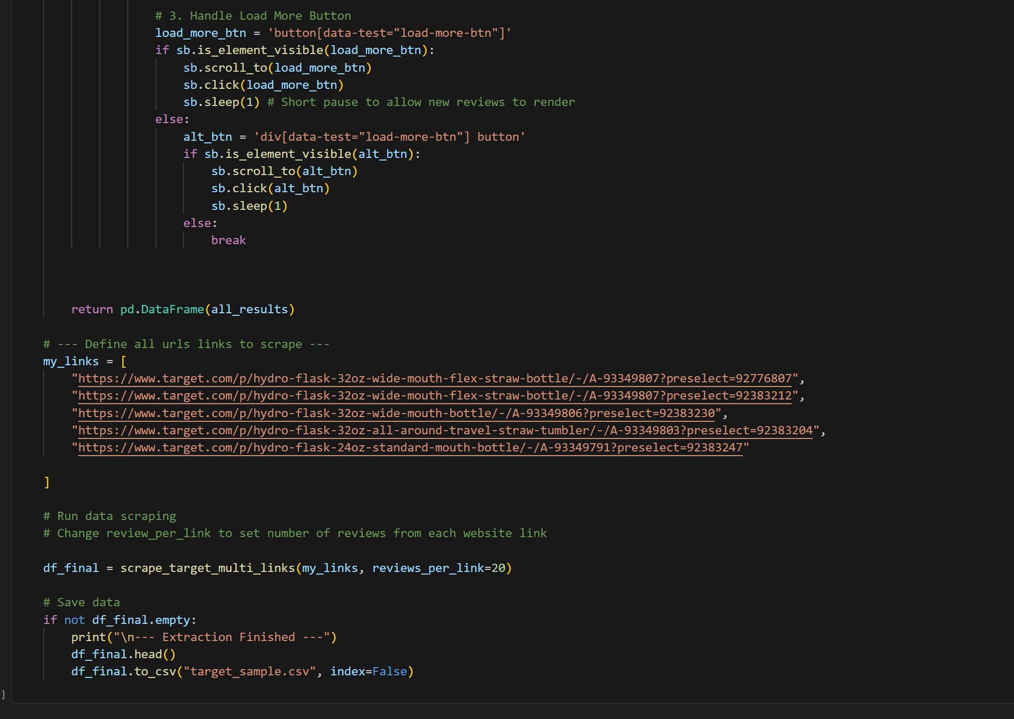This screenshot has width=1014, height=719.
Task: Click the closing bracket of my_links list
Action: [x=47, y=483]
